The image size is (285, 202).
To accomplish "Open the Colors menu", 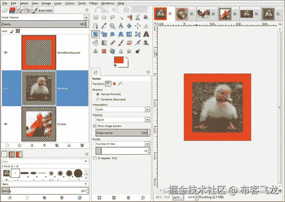I will (x=70, y=3).
